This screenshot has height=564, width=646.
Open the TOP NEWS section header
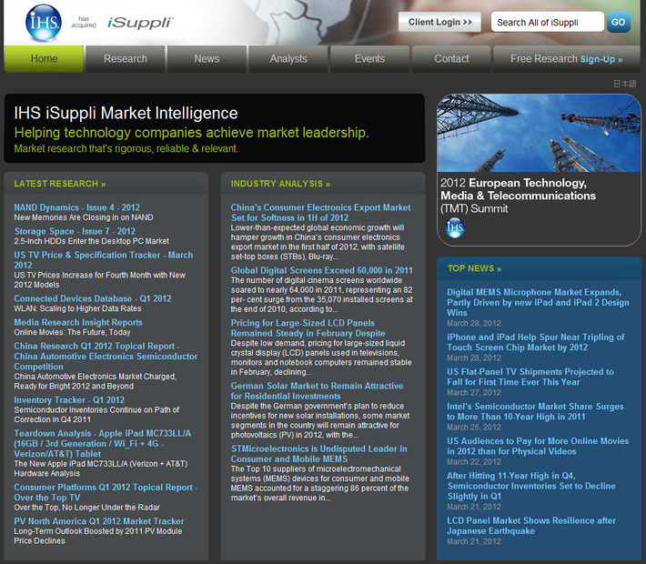(475, 268)
